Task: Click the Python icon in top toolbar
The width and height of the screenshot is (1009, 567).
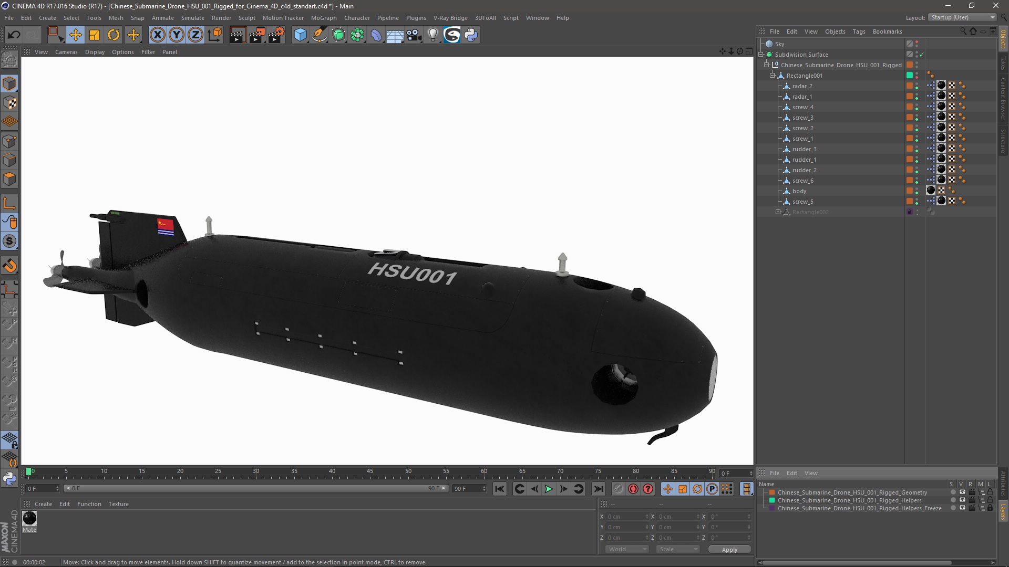Action: point(471,35)
